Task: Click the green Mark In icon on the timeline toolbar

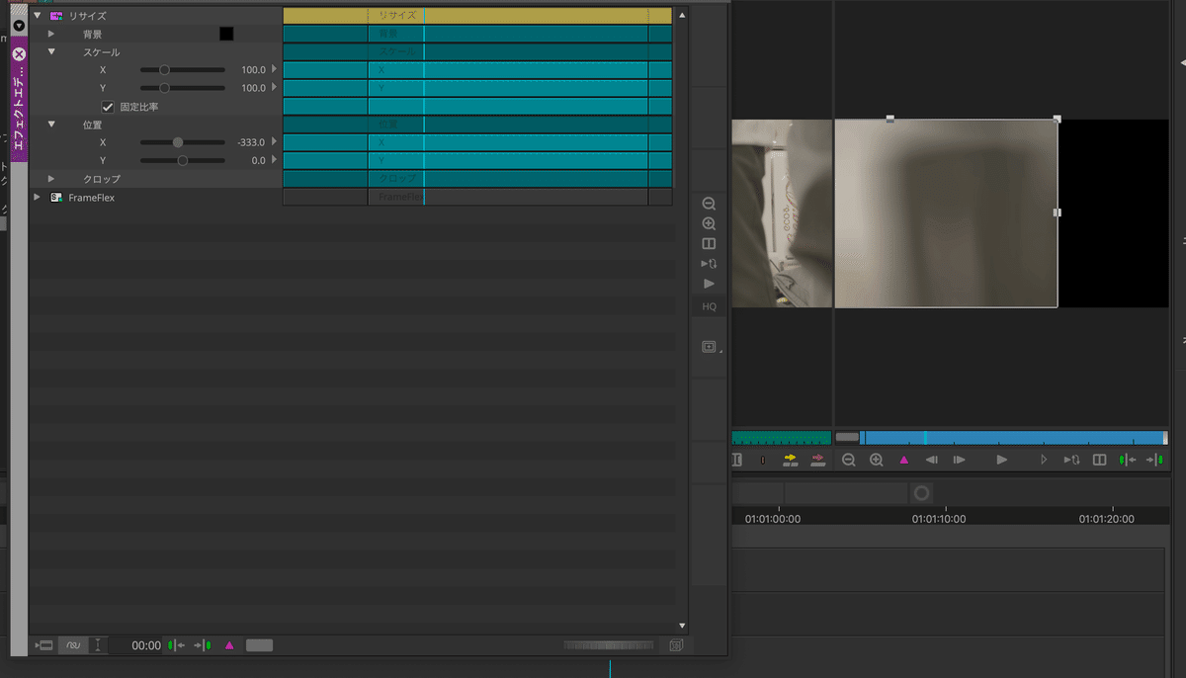Action: click(x=1127, y=459)
